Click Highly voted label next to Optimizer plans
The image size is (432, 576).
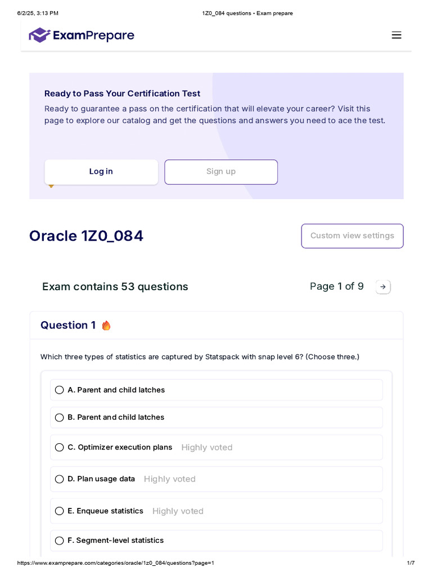(x=207, y=448)
